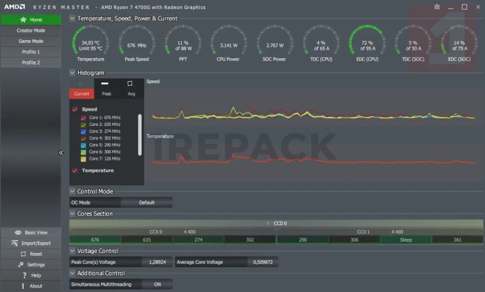Open Creator Mode in sidebar
Screen dimensions: 485x292
tap(31, 30)
